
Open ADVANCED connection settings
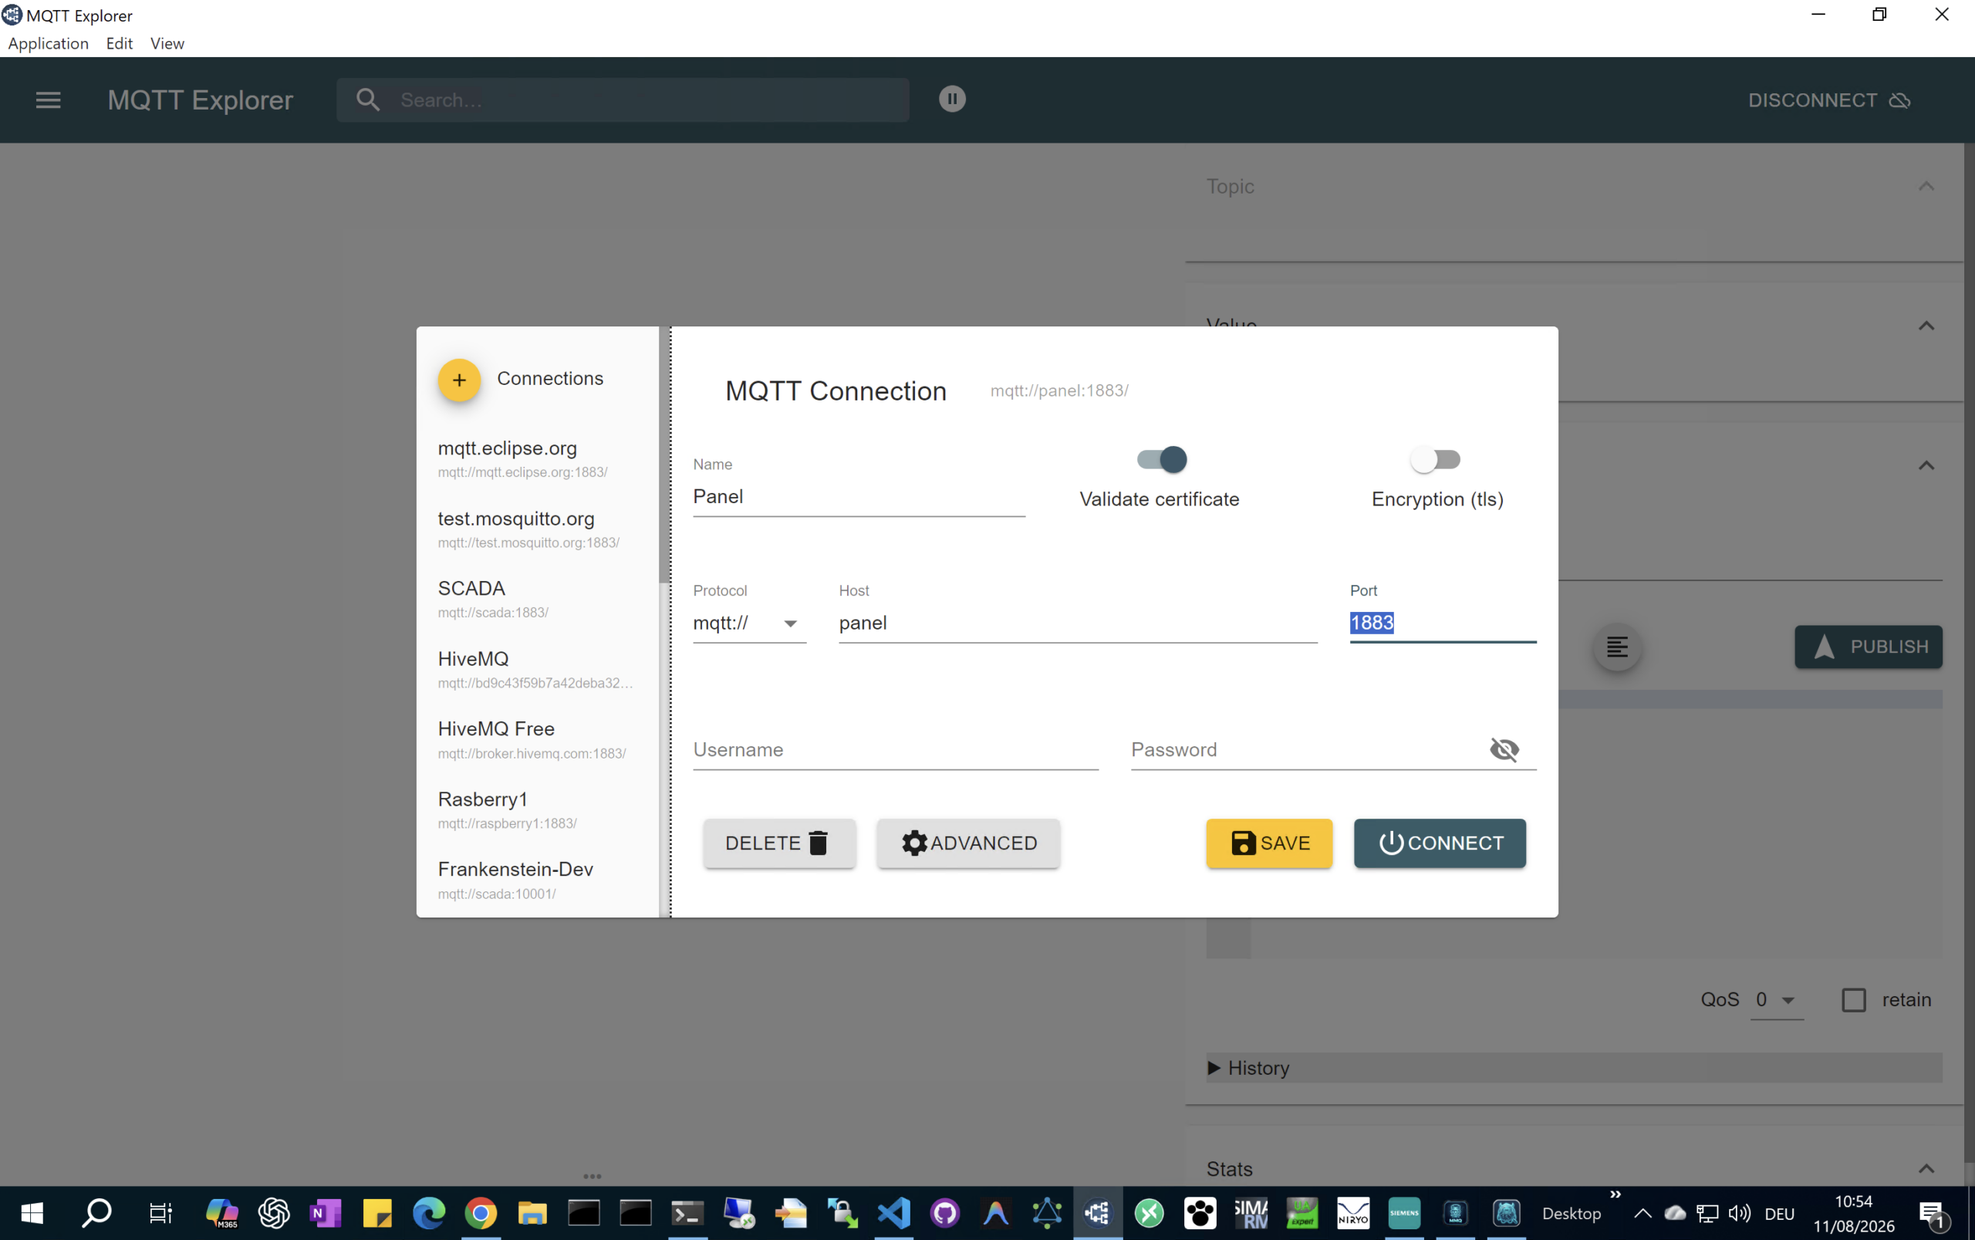point(968,843)
